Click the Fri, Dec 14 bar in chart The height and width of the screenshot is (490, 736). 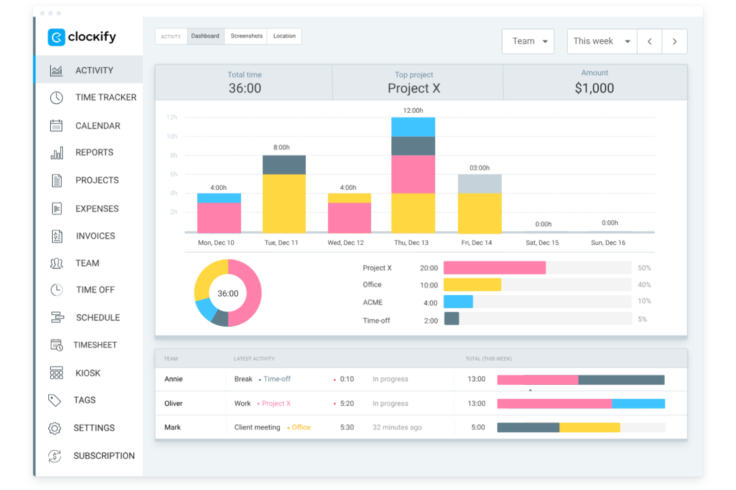click(480, 204)
